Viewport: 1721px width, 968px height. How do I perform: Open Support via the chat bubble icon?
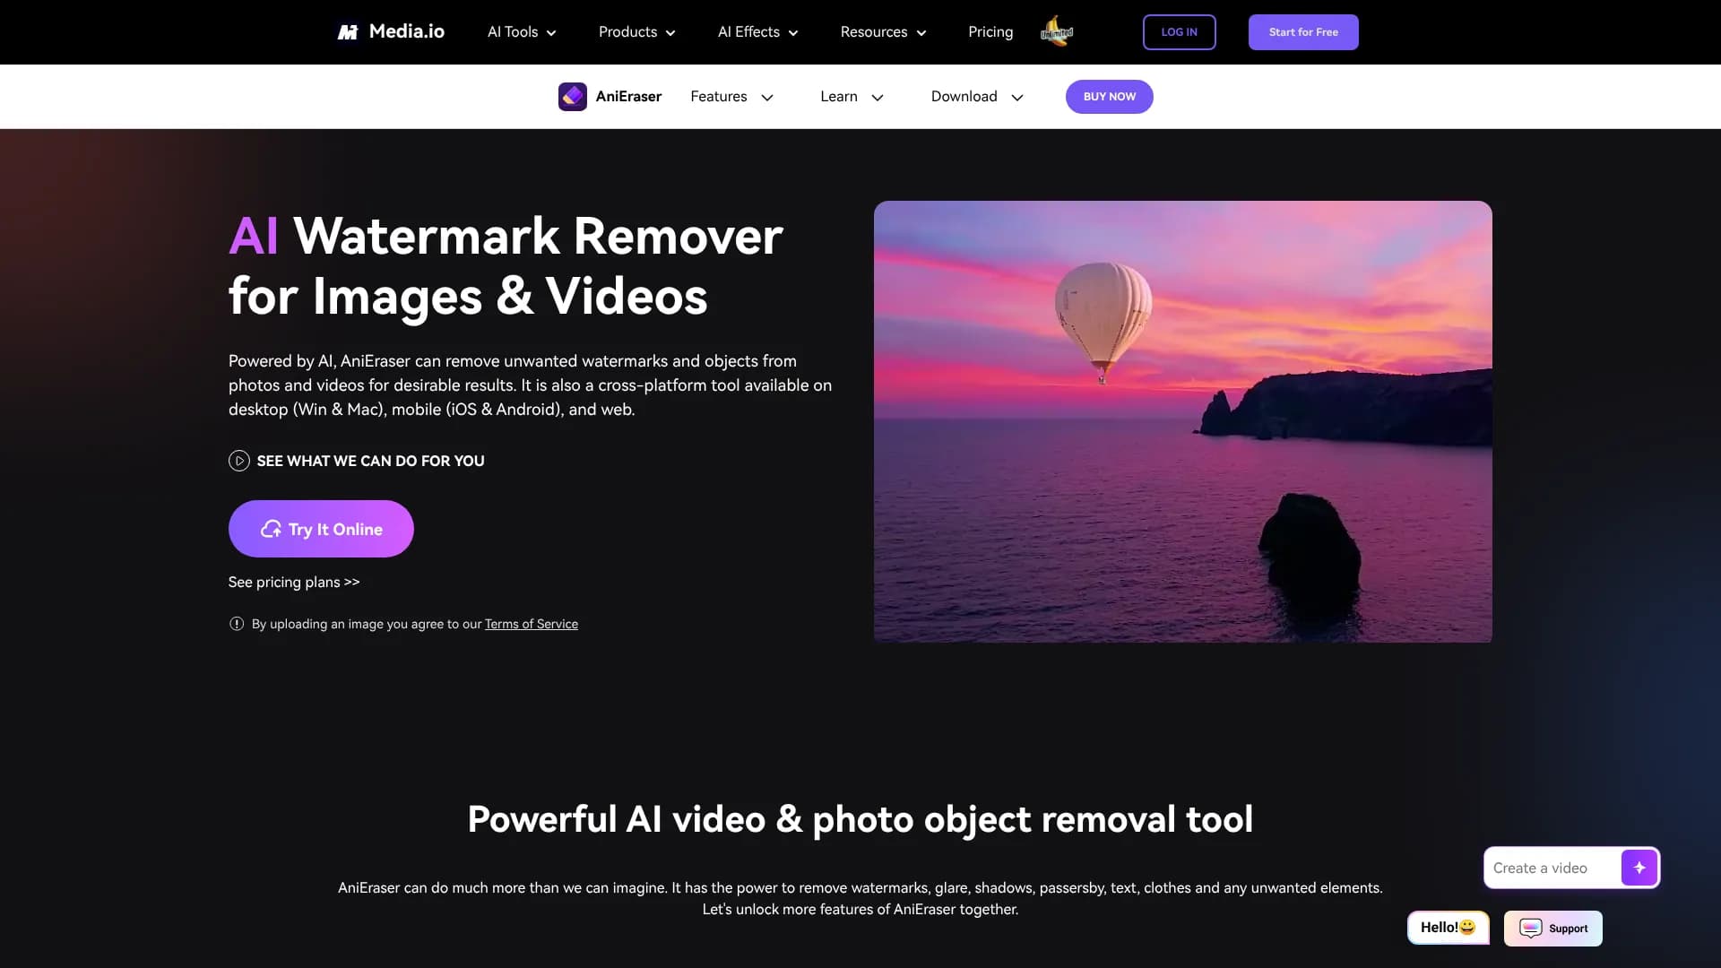coord(1552,928)
